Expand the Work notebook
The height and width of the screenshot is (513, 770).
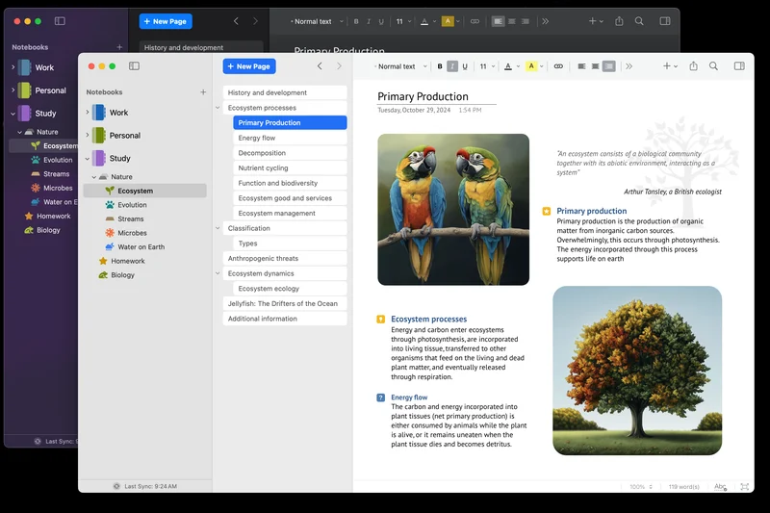pos(88,113)
